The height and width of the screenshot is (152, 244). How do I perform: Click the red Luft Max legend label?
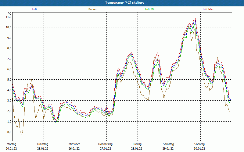point(208,9)
